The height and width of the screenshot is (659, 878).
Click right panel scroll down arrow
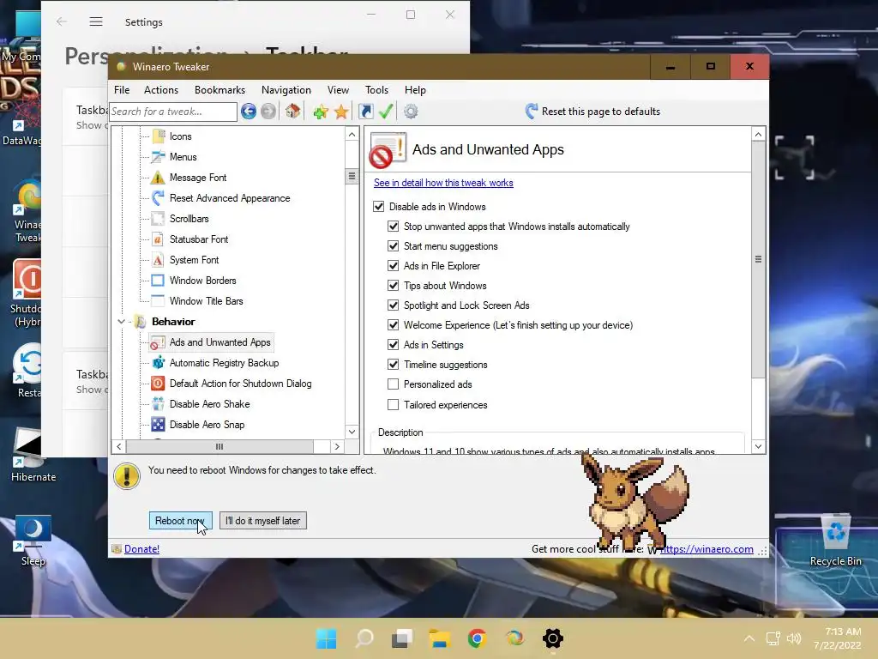[x=758, y=446]
